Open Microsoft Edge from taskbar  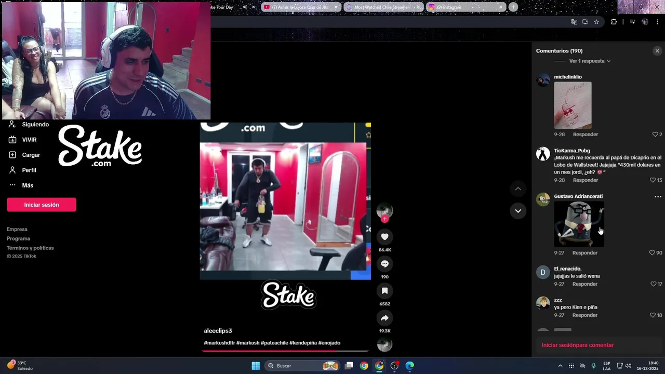point(409,366)
